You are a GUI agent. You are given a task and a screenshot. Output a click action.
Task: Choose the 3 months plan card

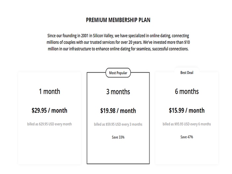point(118,118)
